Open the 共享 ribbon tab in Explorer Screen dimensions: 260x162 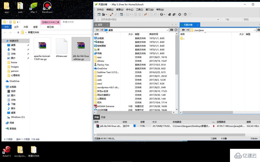click(26, 27)
